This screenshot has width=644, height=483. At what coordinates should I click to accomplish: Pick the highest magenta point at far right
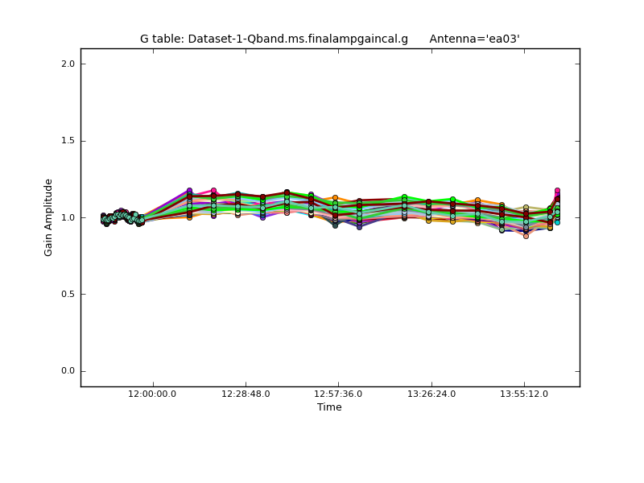pos(557,191)
